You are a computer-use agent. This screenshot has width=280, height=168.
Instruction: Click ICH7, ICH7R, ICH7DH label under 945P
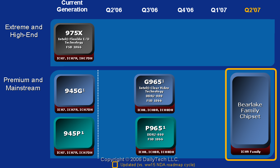(74, 153)
